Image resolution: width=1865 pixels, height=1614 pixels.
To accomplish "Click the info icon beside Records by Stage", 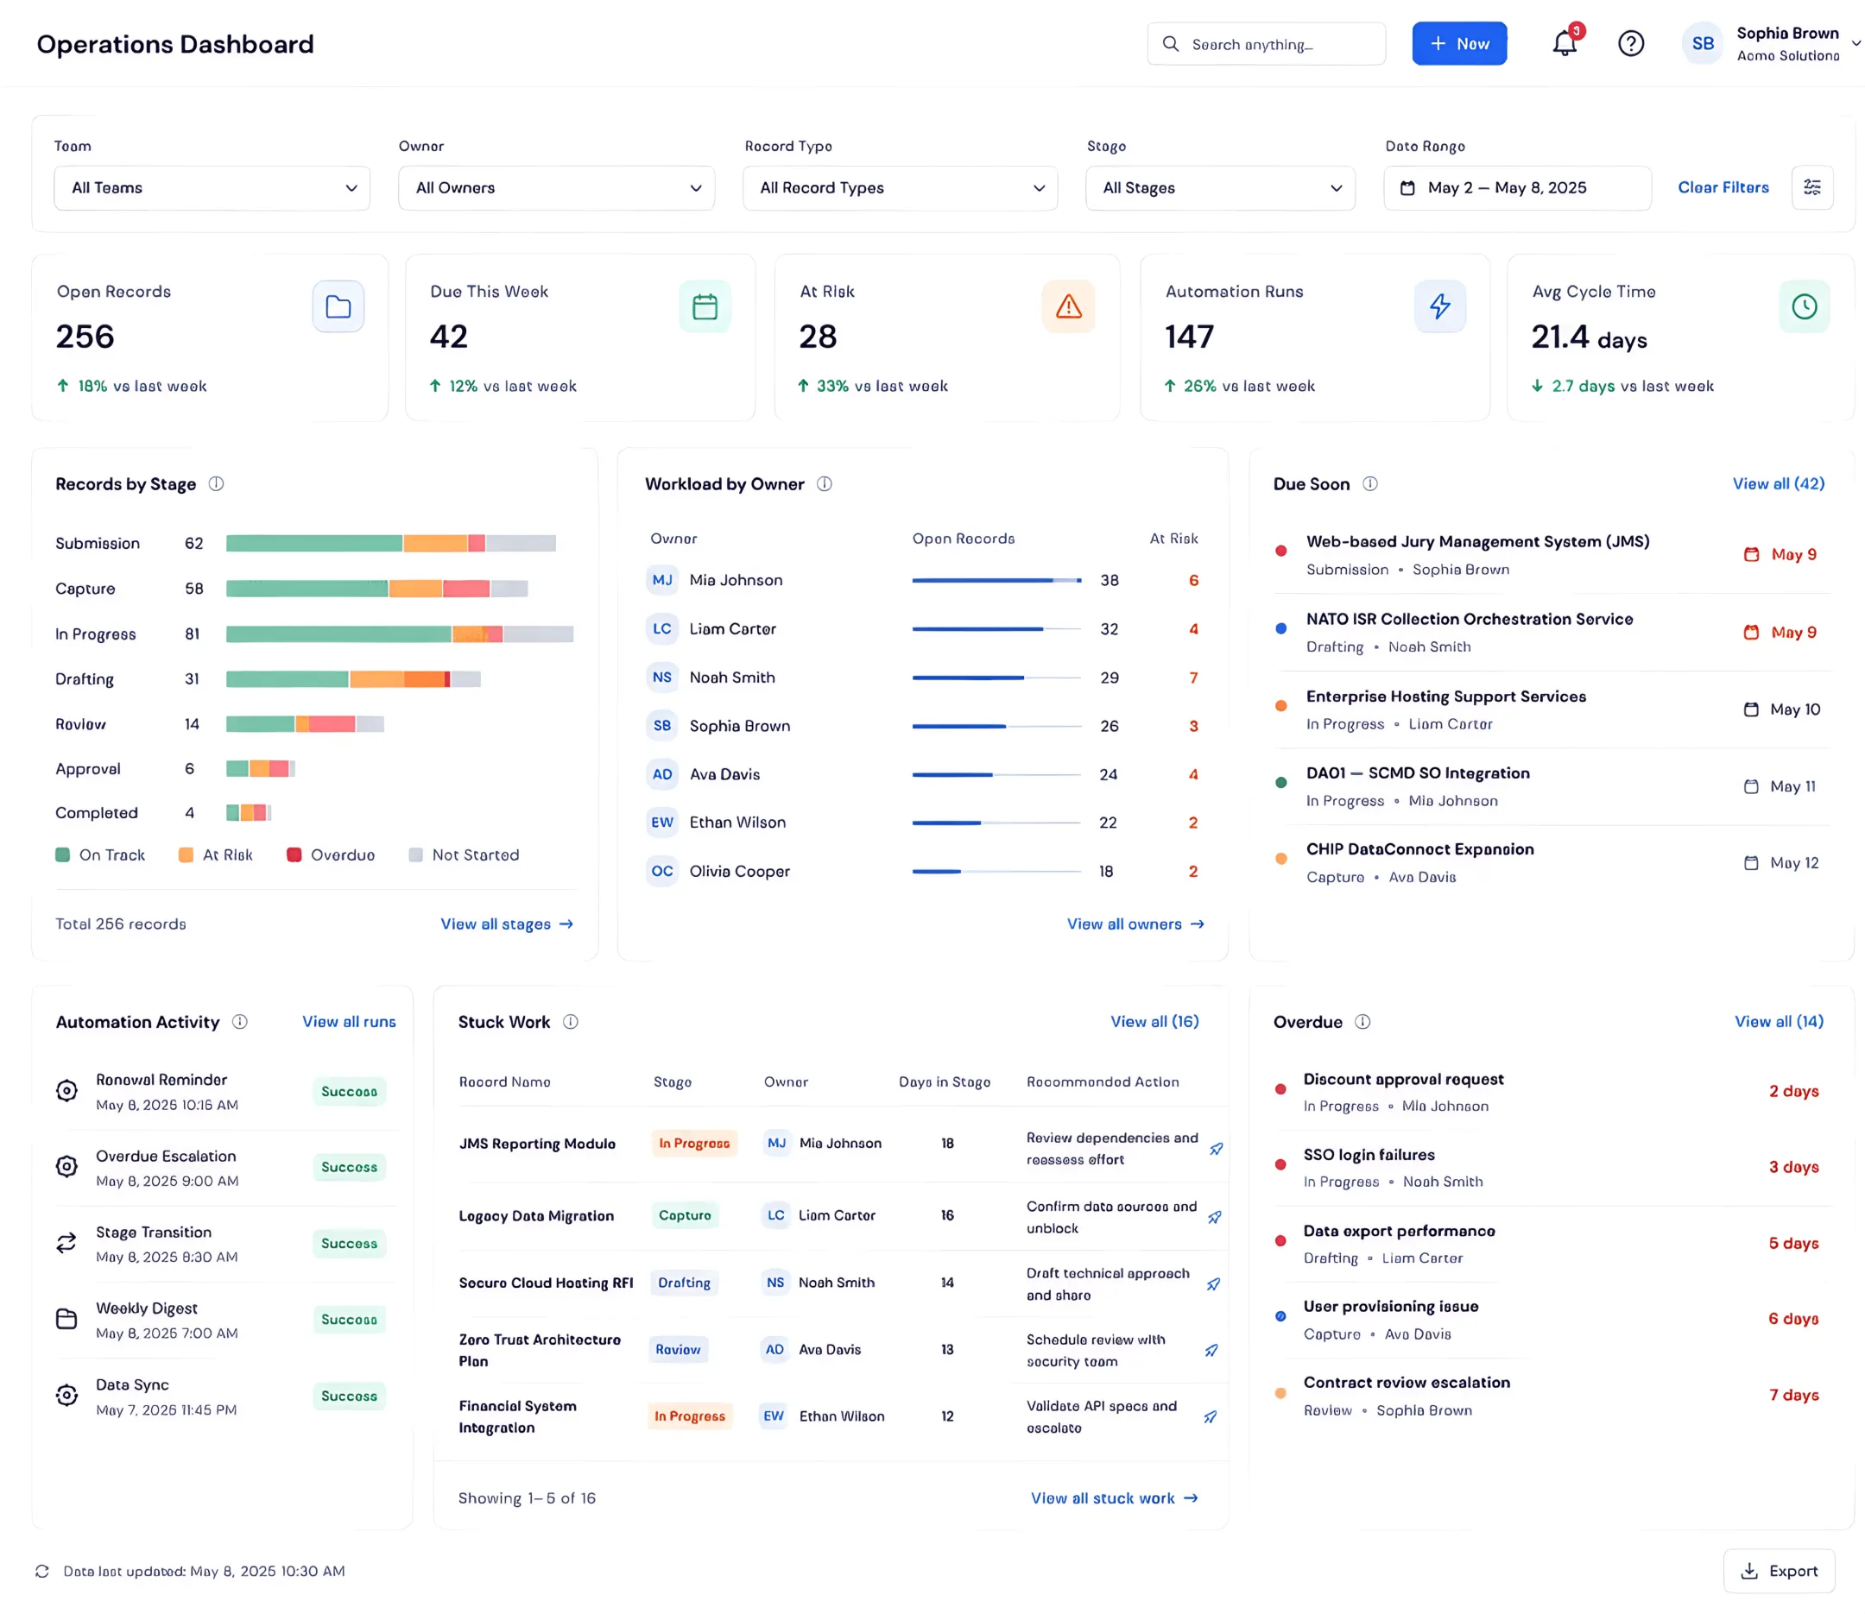I will coord(216,483).
